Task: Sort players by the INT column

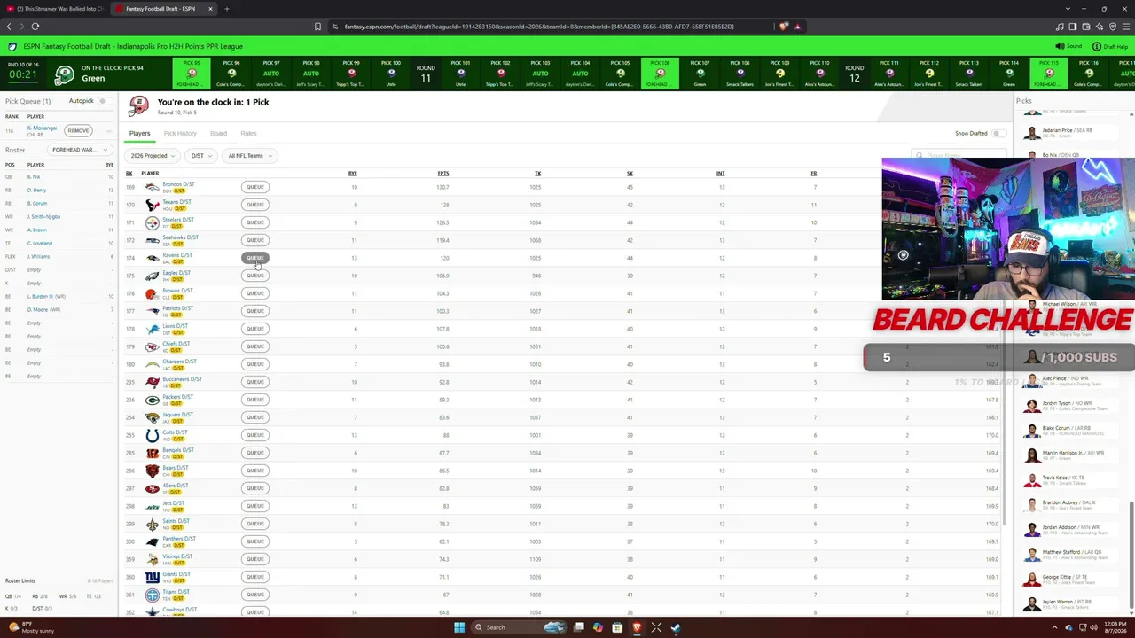Action: (721, 174)
